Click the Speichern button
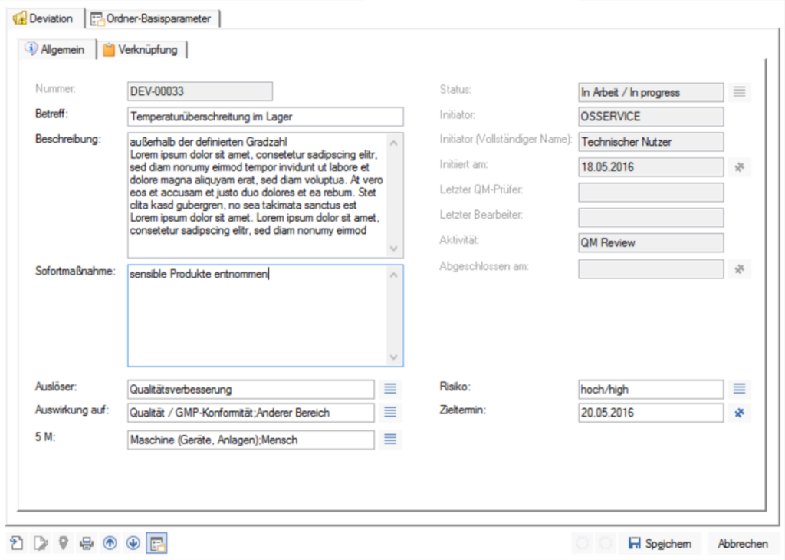The image size is (785, 560). 660,544
